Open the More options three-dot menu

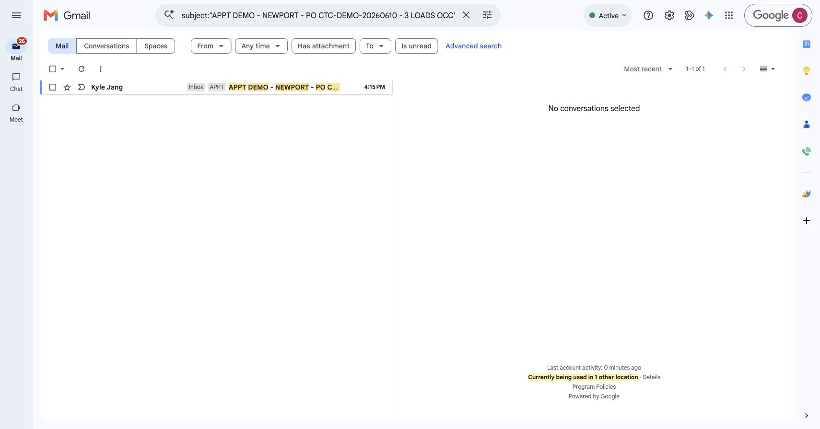[100, 69]
